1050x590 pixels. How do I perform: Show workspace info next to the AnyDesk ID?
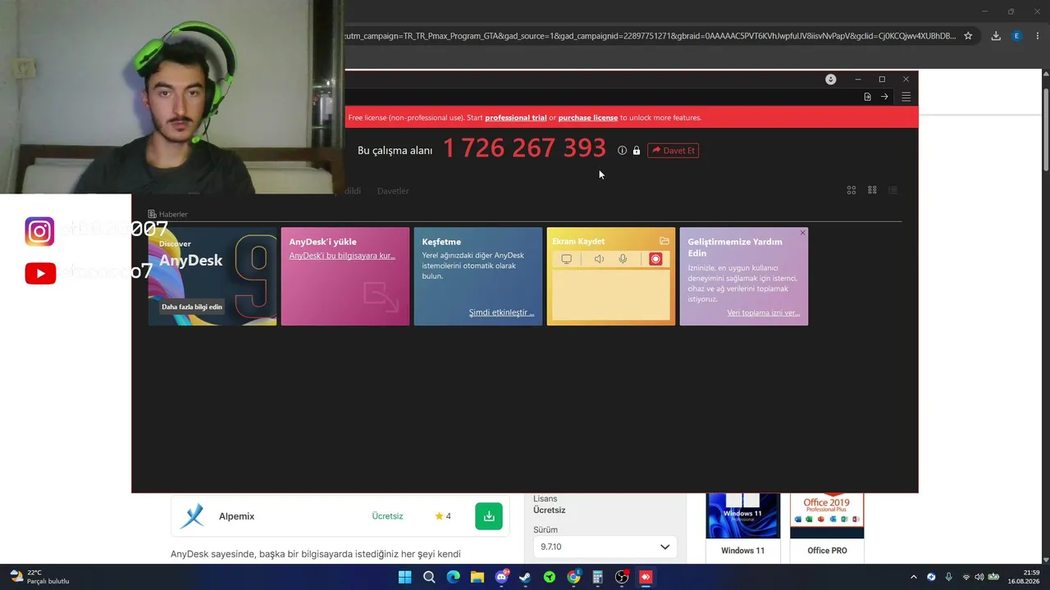pyautogui.click(x=622, y=151)
